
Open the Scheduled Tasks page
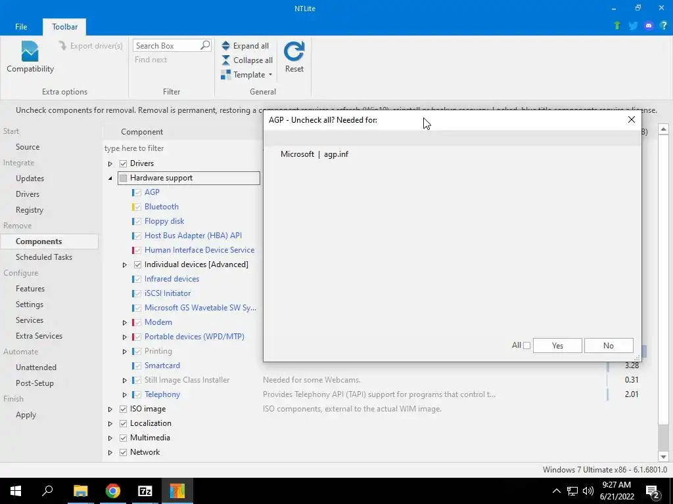[44, 257]
